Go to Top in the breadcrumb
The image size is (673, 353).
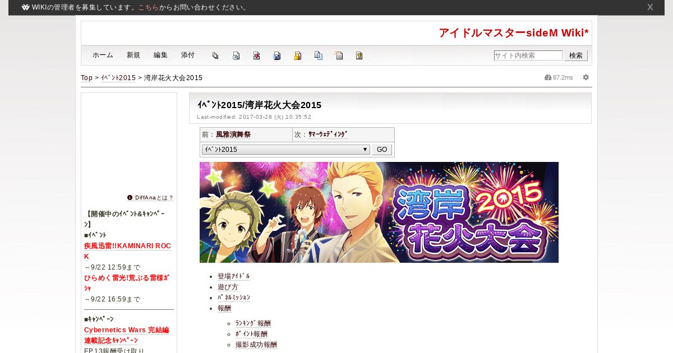[86, 78]
